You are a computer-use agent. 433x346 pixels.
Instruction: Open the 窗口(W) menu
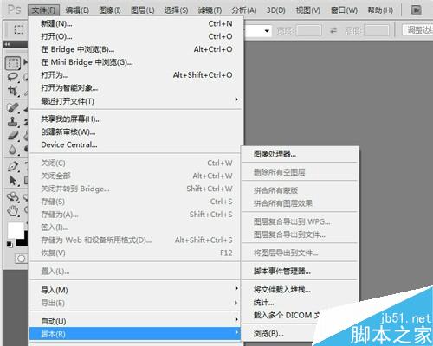[344, 10]
